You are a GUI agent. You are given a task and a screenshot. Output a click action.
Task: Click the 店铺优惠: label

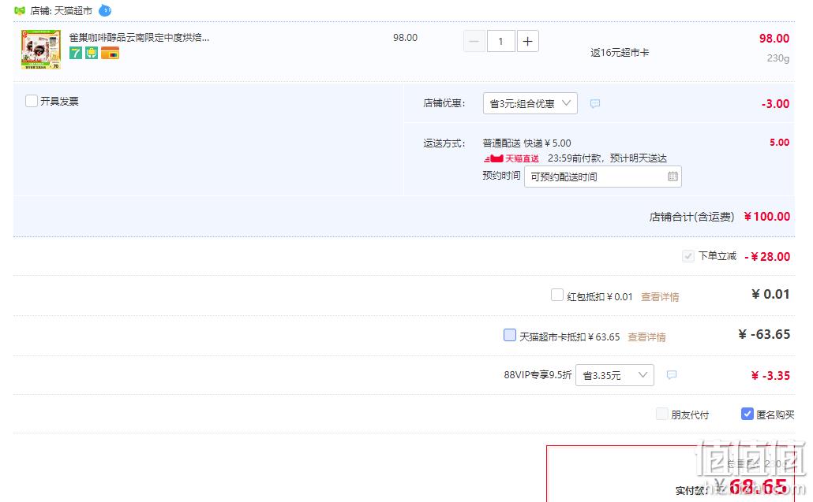(x=444, y=103)
